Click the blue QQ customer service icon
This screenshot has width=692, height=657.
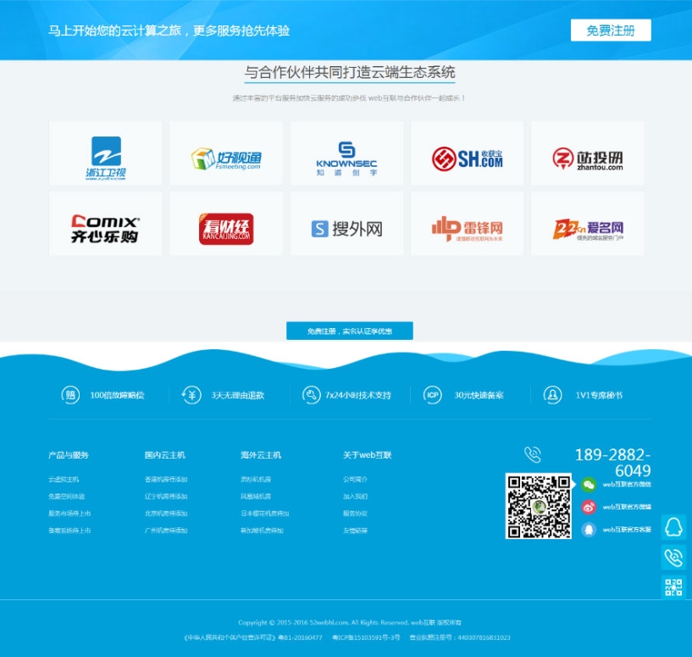(589, 530)
